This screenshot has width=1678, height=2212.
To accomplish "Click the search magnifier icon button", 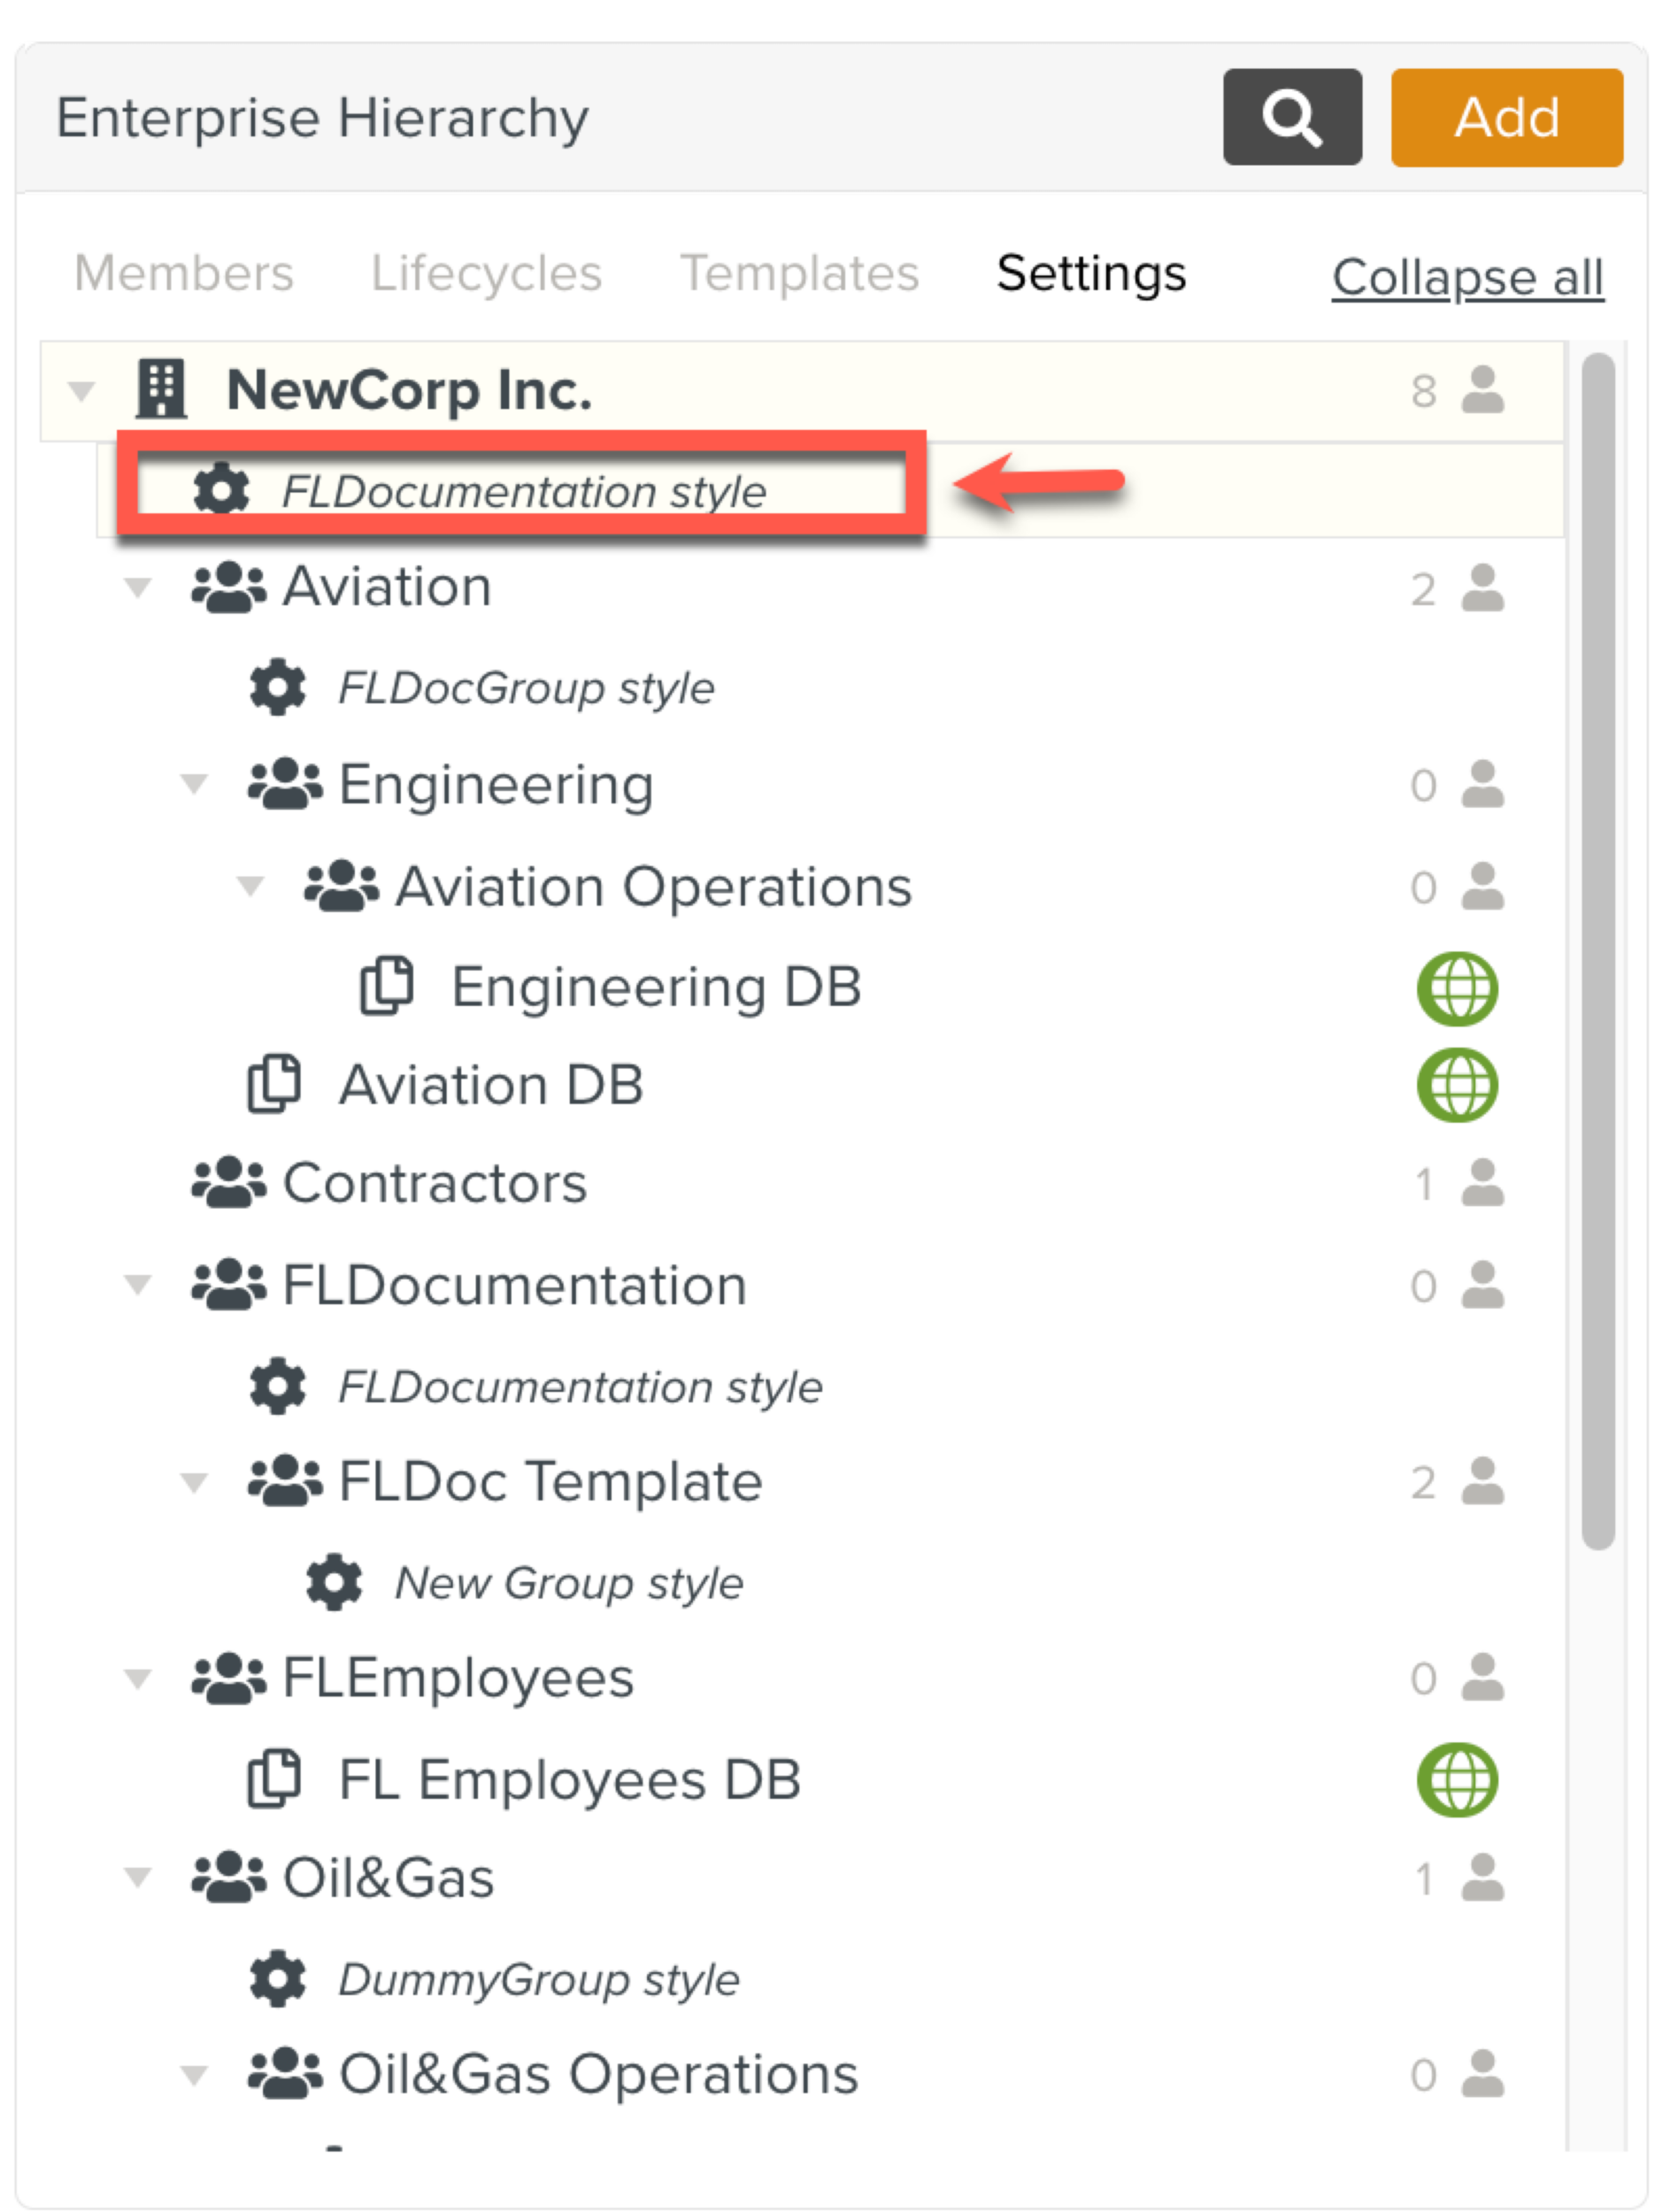I will coord(1291,117).
